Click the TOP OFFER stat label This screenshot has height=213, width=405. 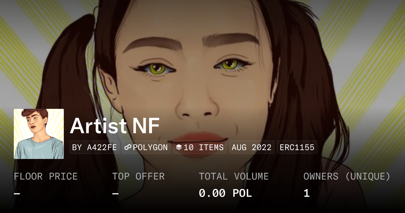click(138, 176)
